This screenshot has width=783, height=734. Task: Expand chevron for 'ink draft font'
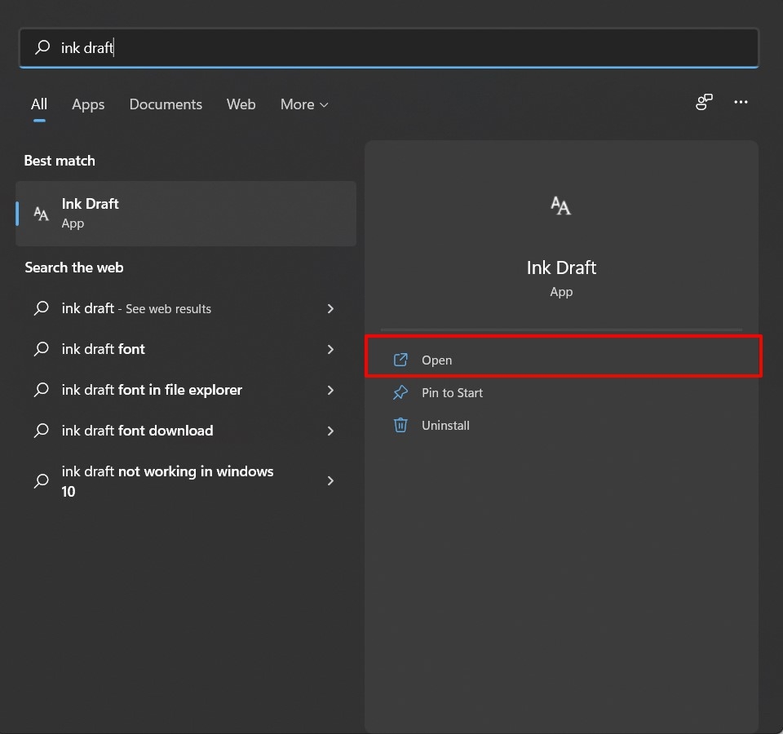(330, 350)
